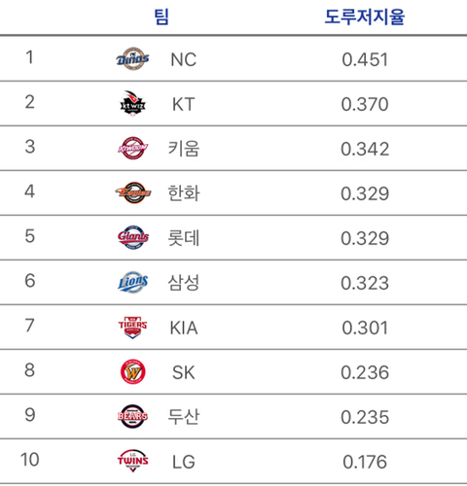Click the LG 0.176 rate value
Viewport: 467px width, 486px height.
coord(365,462)
